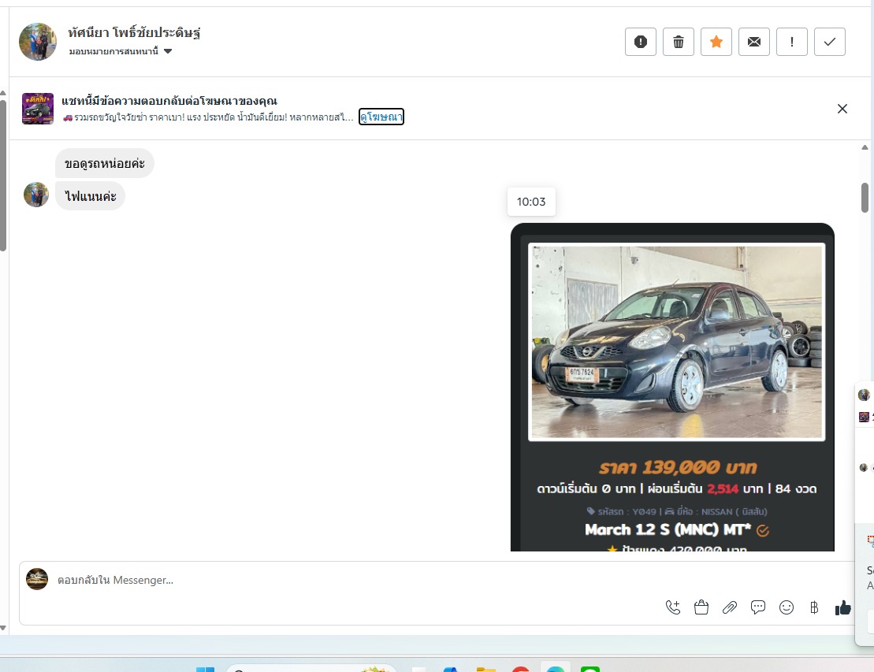Open the shopping bag icon in the reply bar

click(701, 607)
